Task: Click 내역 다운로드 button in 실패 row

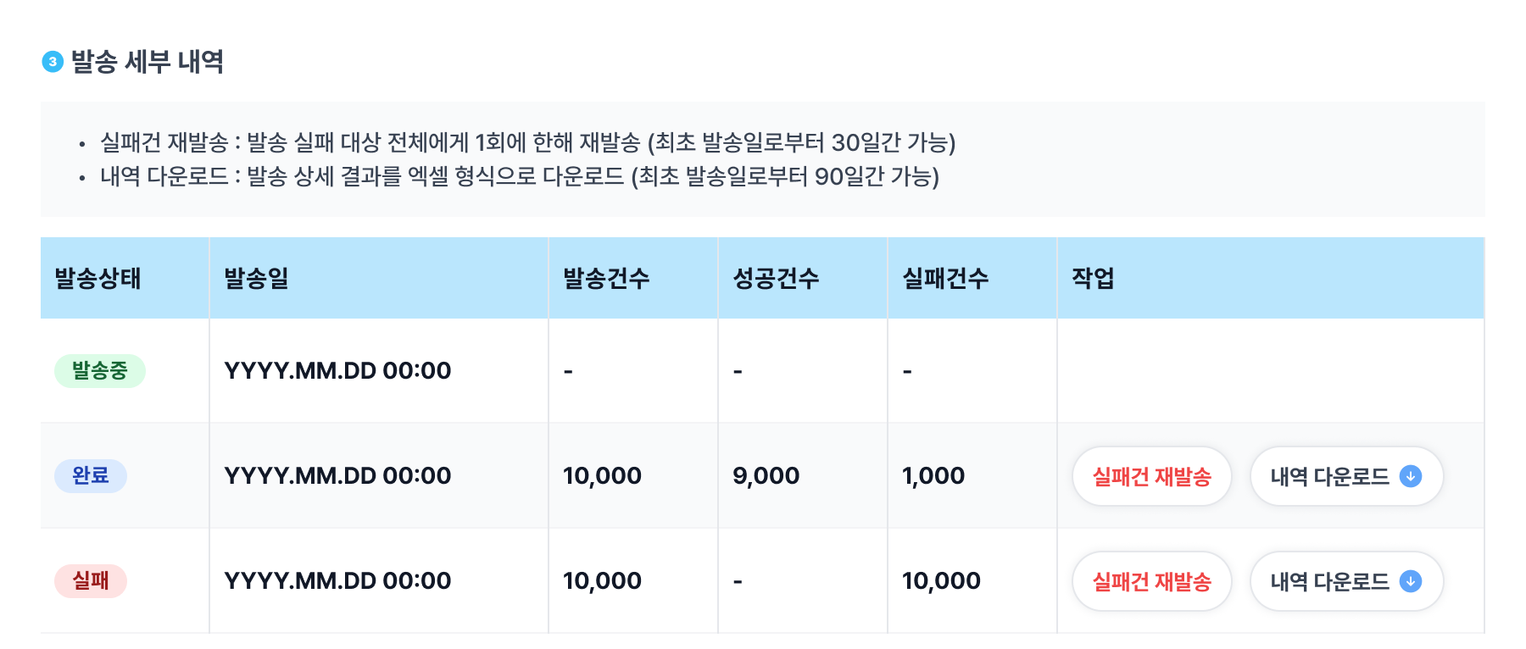Action: pyautogui.click(x=1347, y=581)
